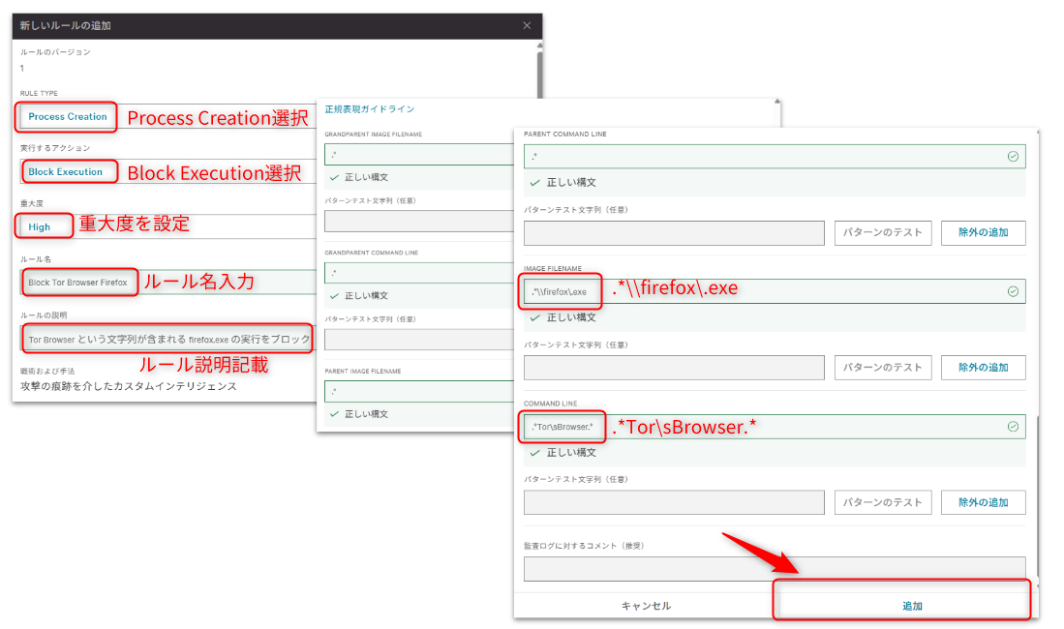Click the rule name field Block Tor Browser Firefox

point(78,283)
